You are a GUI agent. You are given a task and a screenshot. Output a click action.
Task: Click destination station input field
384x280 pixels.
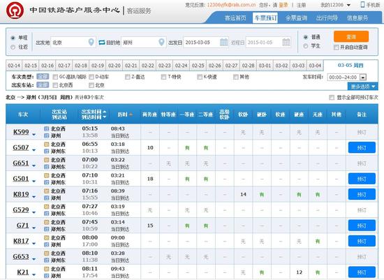pos(144,43)
